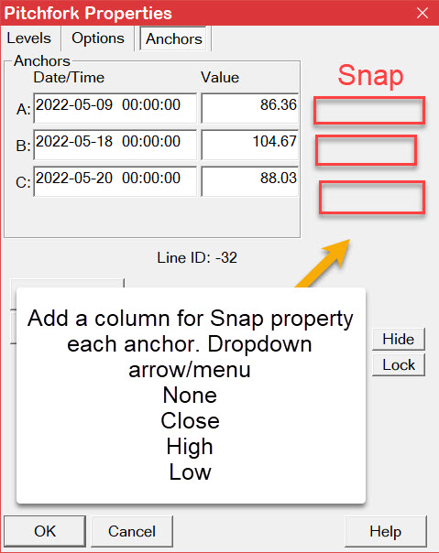Screen dimensions: 439x553
Task: Close the Pitchfork Properties window
Action: click(423, 13)
